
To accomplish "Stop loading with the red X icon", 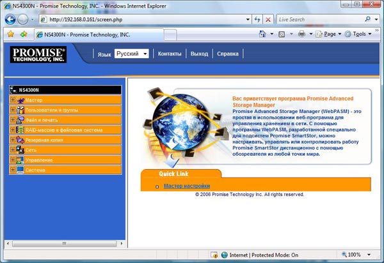I will click(268, 20).
